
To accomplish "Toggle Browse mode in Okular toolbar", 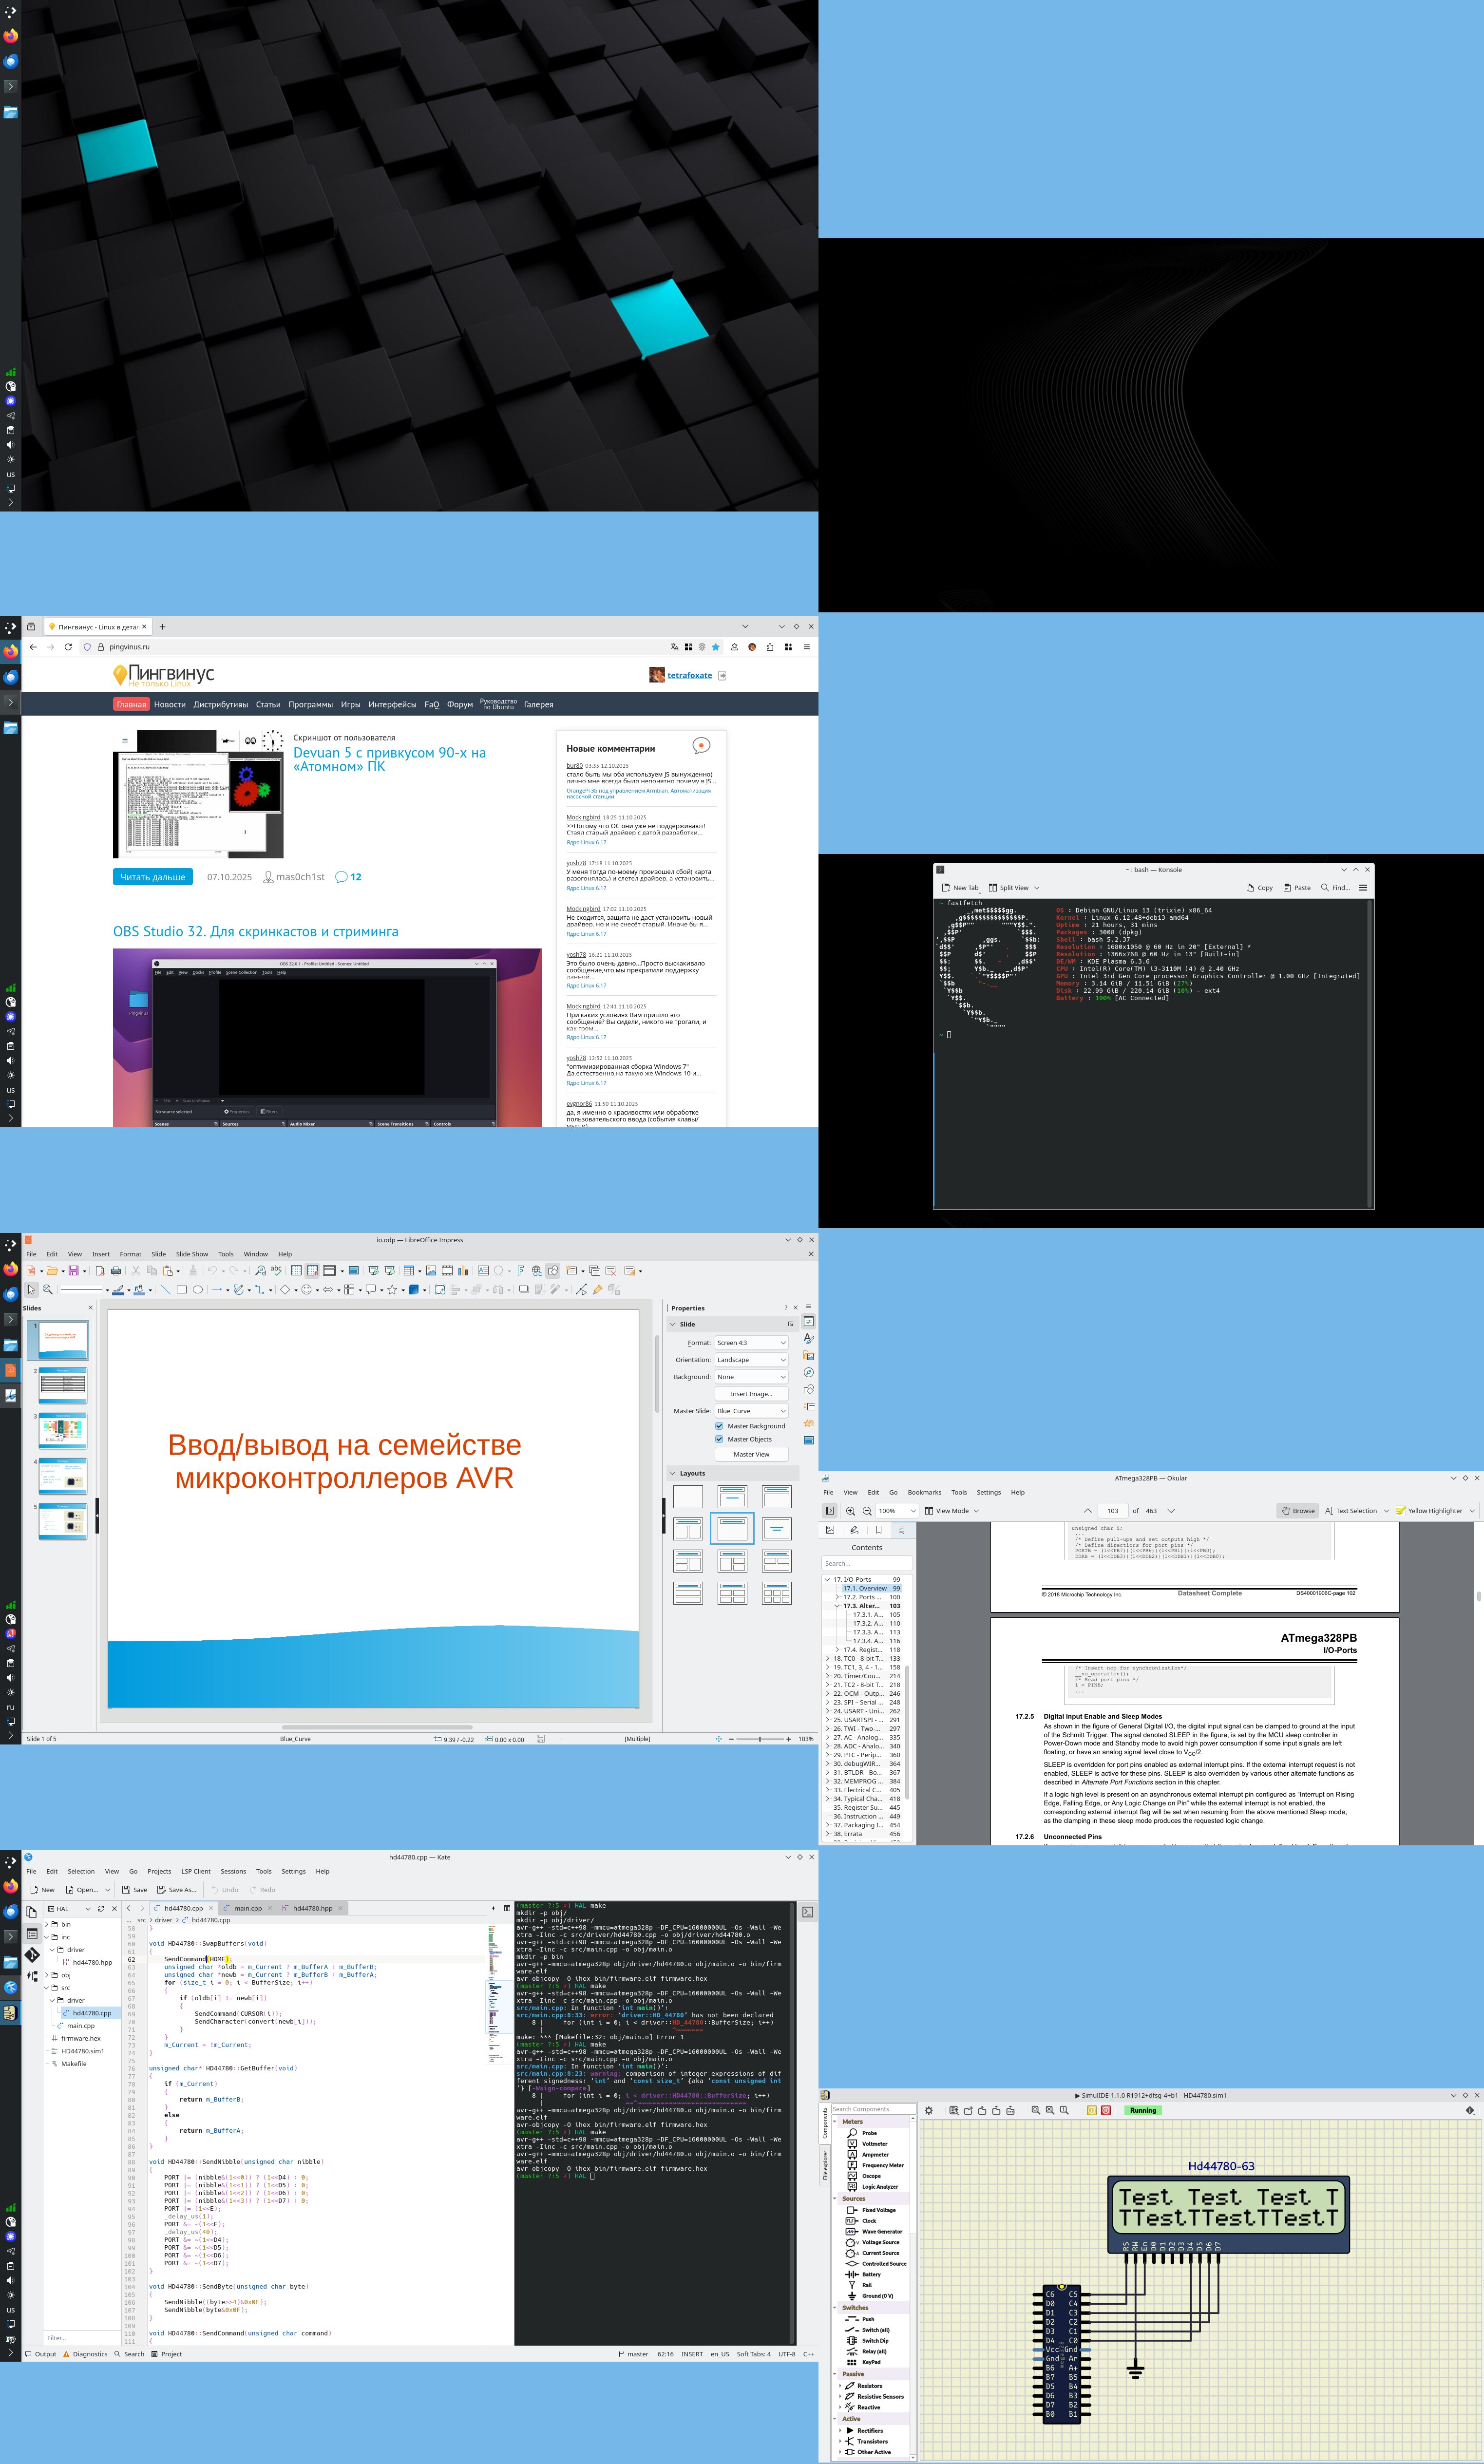I will coord(1297,1510).
